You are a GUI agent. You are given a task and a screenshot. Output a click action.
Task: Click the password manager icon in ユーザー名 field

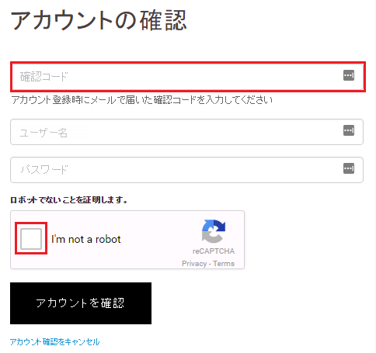point(349,130)
